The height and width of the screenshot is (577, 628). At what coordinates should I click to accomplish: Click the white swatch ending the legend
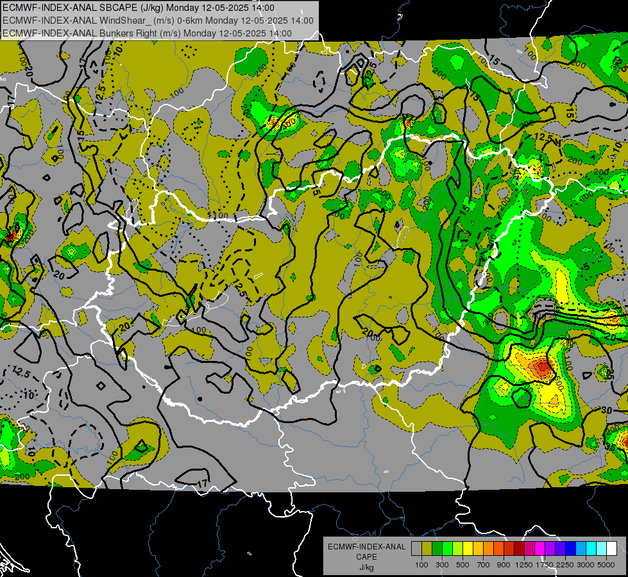pyautogui.click(x=611, y=548)
